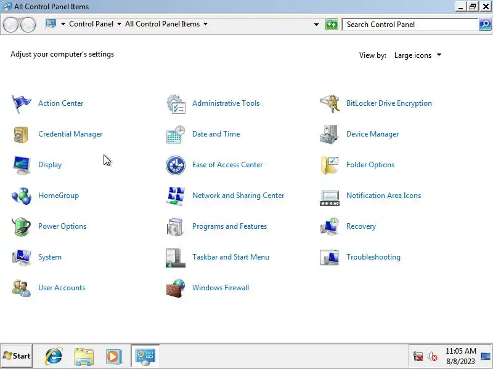Click the Troubleshooting link text
The height and width of the screenshot is (369, 493).
point(373,257)
